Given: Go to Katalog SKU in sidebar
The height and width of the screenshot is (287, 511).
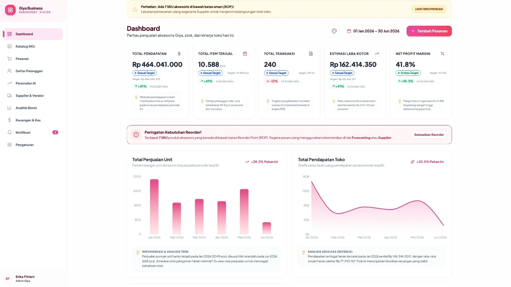Looking at the screenshot, I should (33, 46).
